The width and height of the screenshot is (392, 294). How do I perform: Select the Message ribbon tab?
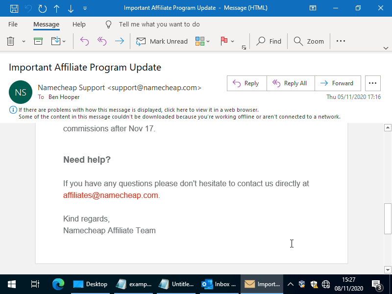click(46, 24)
